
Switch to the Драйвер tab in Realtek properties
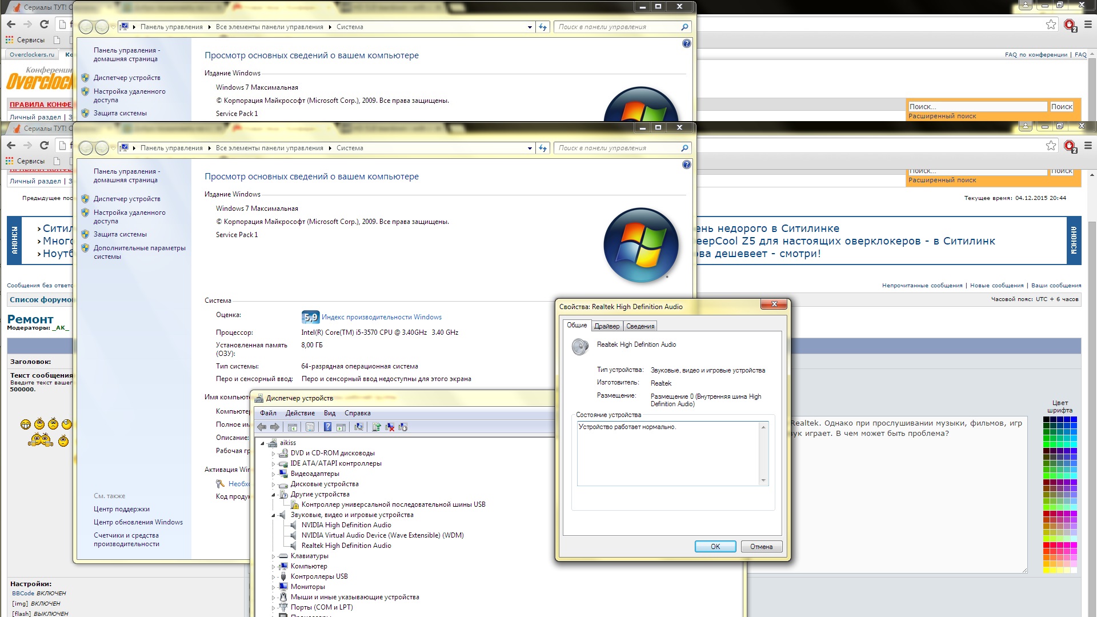(607, 326)
